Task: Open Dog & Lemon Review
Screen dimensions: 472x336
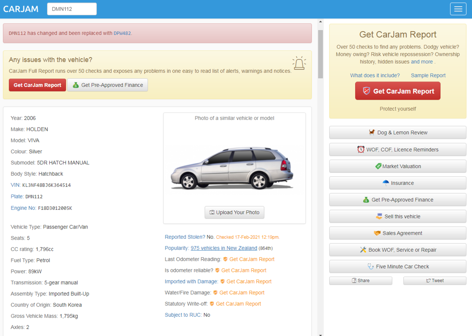Action: (x=398, y=133)
